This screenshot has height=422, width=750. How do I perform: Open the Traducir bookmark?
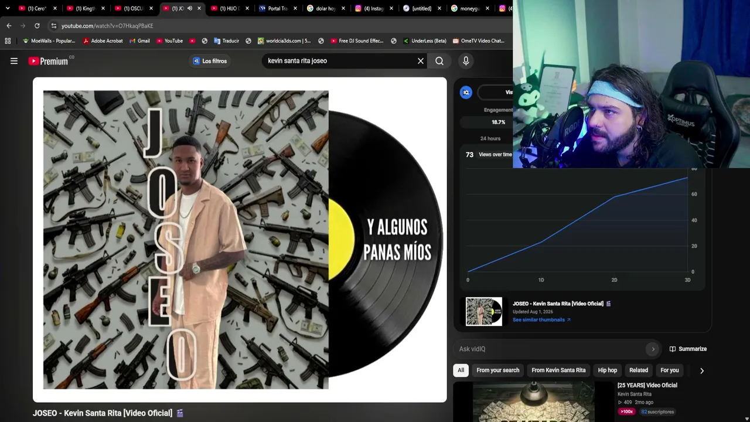[226, 41]
